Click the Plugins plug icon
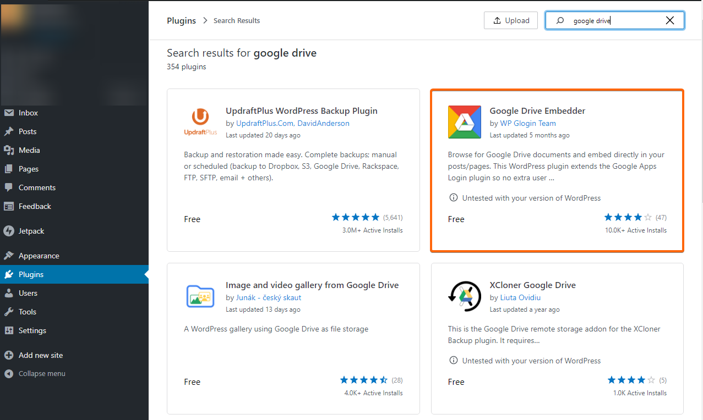 (9, 274)
